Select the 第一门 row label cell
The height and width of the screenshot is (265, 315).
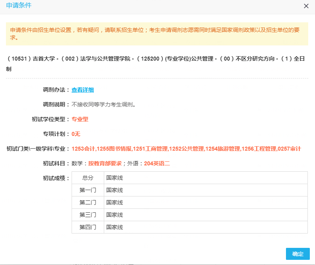click(88, 190)
